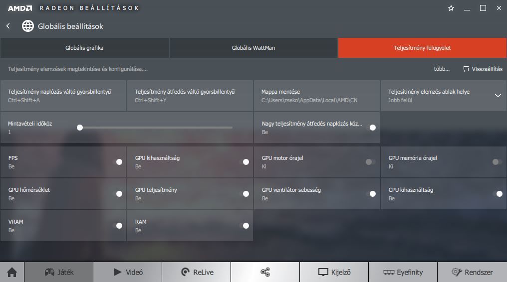This screenshot has width=507, height=282.
Task: Click the AMD logo in title bar
Action: [20, 8]
